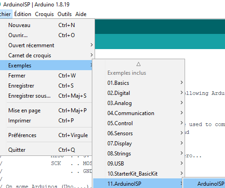Screen dimensions: 225x188
Task: Open the Outils menu
Action: click(64, 14)
